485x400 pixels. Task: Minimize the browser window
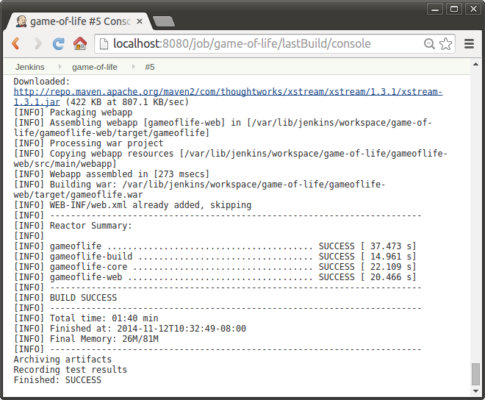(435, 10)
